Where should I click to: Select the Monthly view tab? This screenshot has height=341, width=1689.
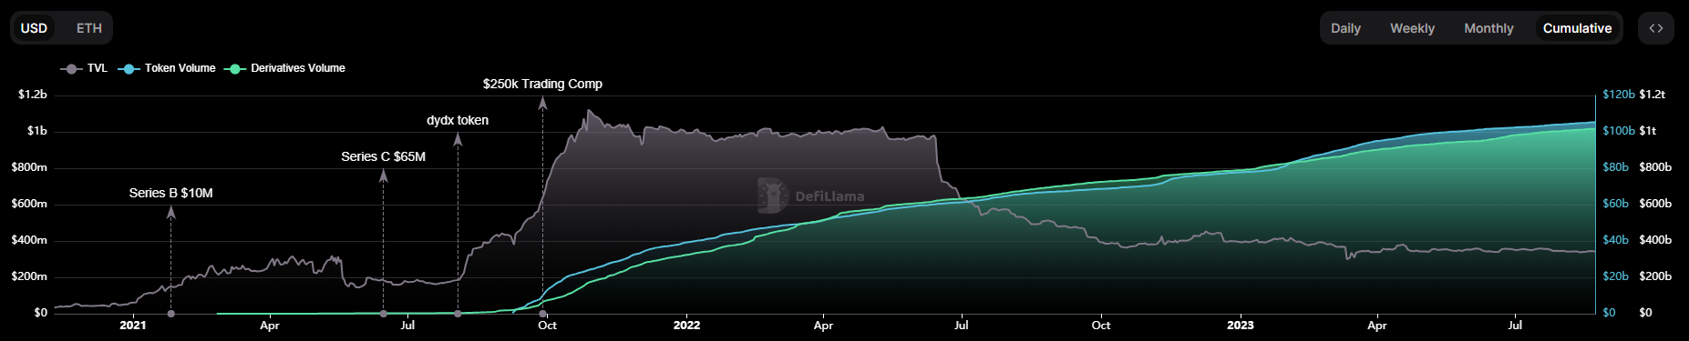1488,28
